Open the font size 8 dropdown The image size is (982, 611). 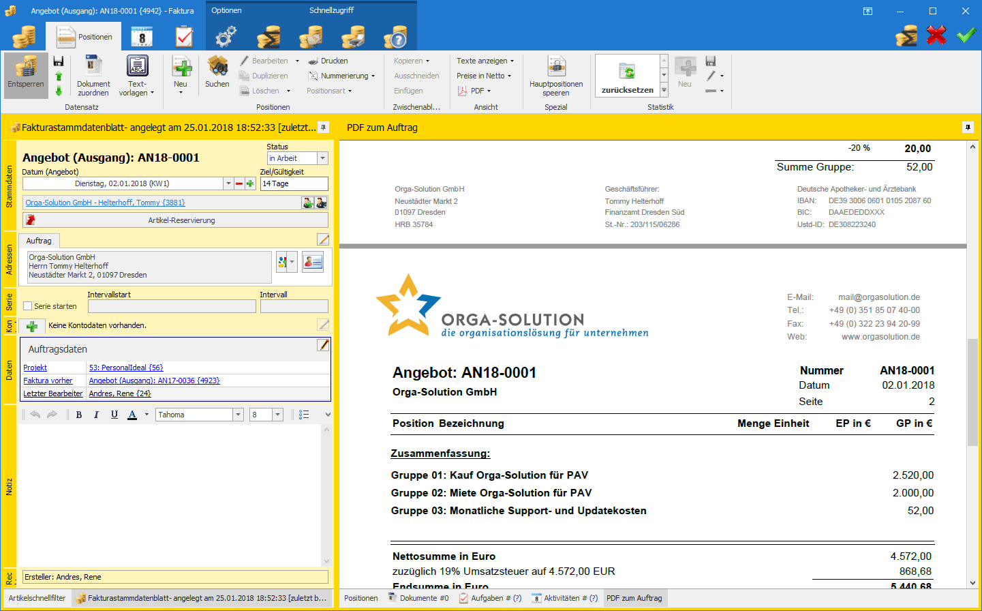tap(277, 415)
